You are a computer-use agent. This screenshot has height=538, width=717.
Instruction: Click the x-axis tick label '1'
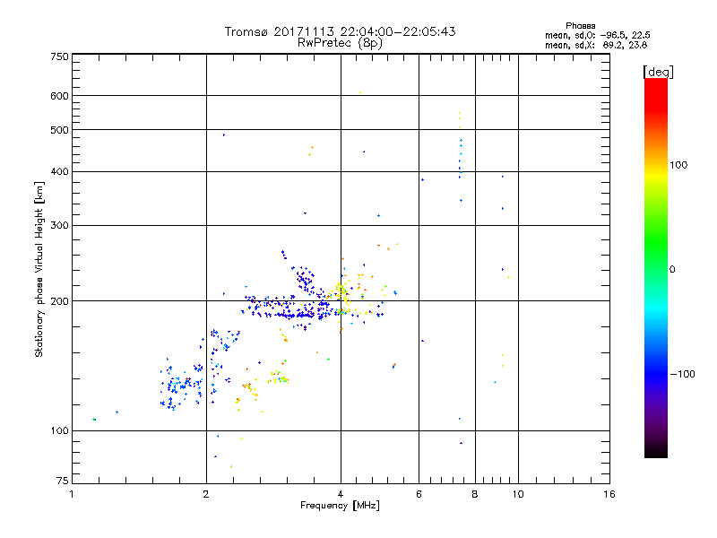[72, 494]
